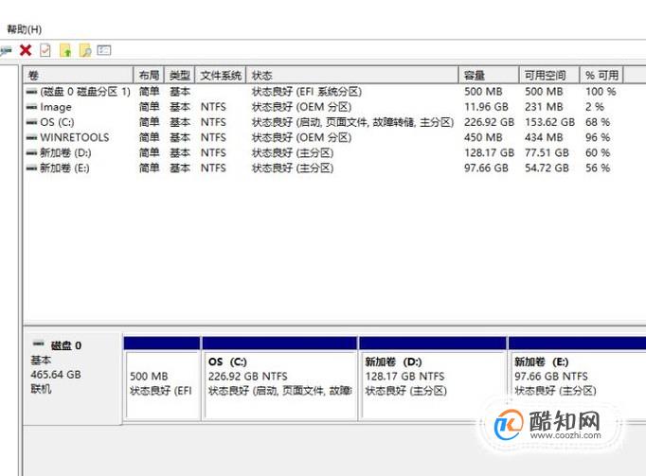Select the 磁盘 0 disk label panel
Viewport: 646px width, 476px height.
[x=73, y=379]
